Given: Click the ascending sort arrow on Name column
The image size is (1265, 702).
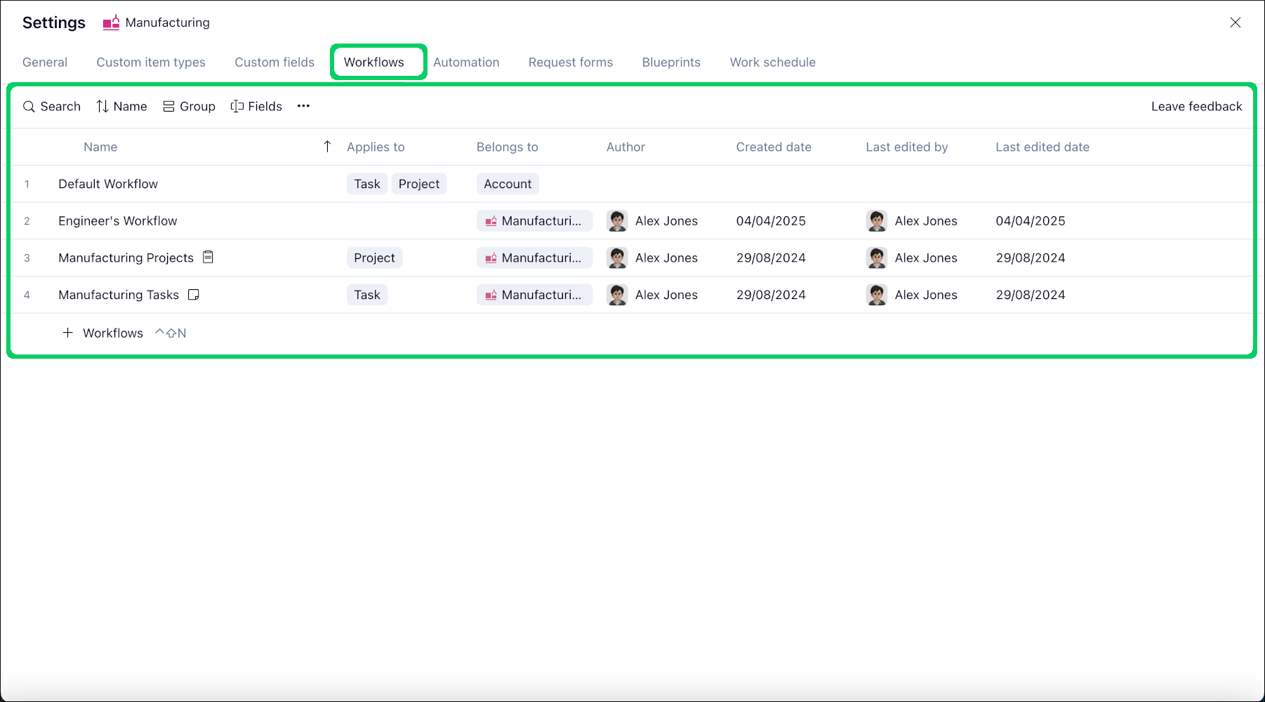Looking at the screenshot, I should tap(326, 146).
